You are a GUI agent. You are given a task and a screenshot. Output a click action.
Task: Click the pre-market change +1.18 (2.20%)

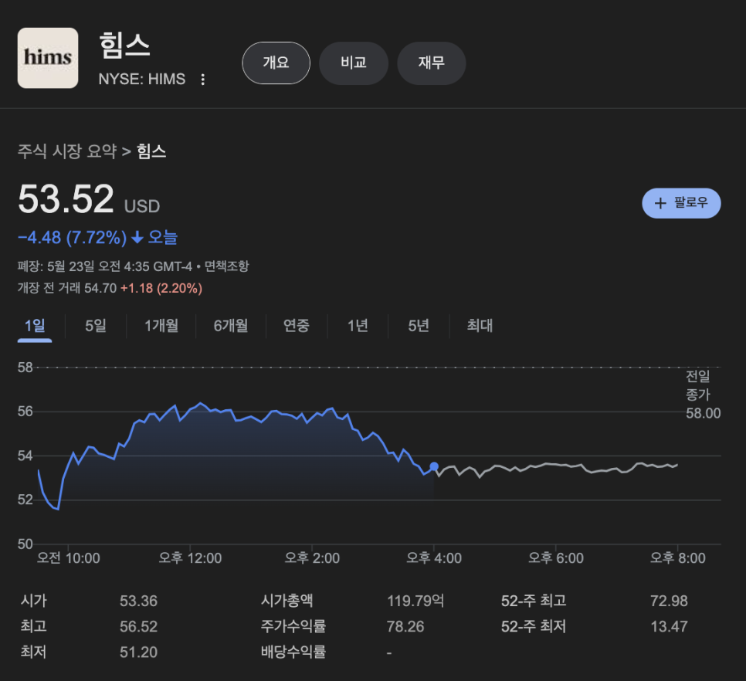161,288
